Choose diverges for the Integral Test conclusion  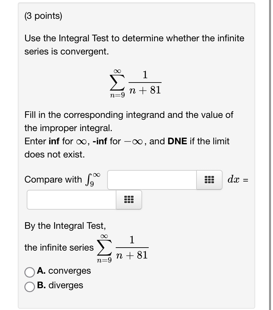click(x=29, y=286)
